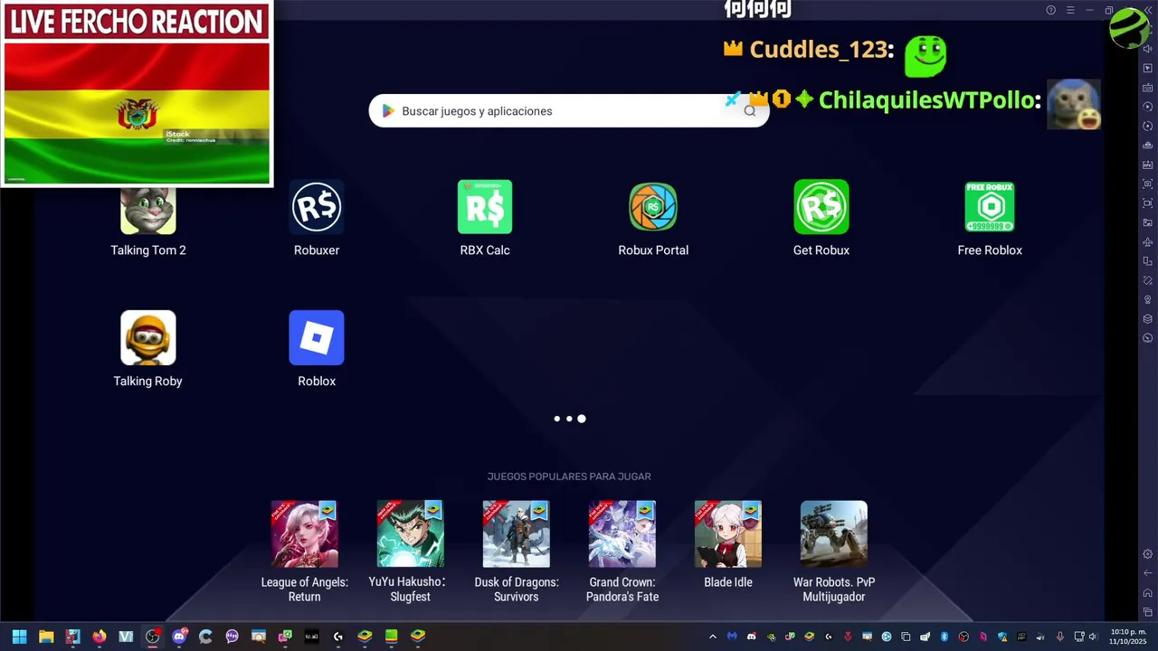Image resolution: width=1158 pixels, height=651 pixels.
Task: Open the Windows Start menu
Action: (x=19, y=637)
